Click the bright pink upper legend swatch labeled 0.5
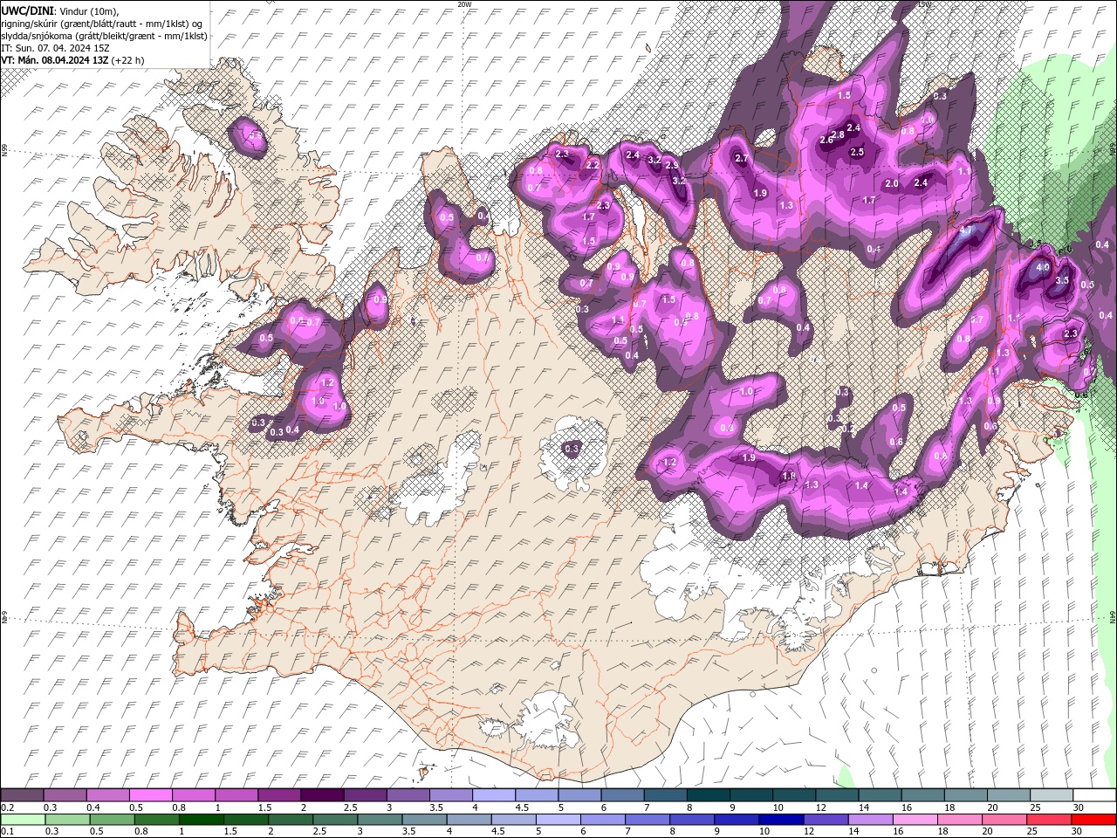1117x838 pixels. (150, 795)
